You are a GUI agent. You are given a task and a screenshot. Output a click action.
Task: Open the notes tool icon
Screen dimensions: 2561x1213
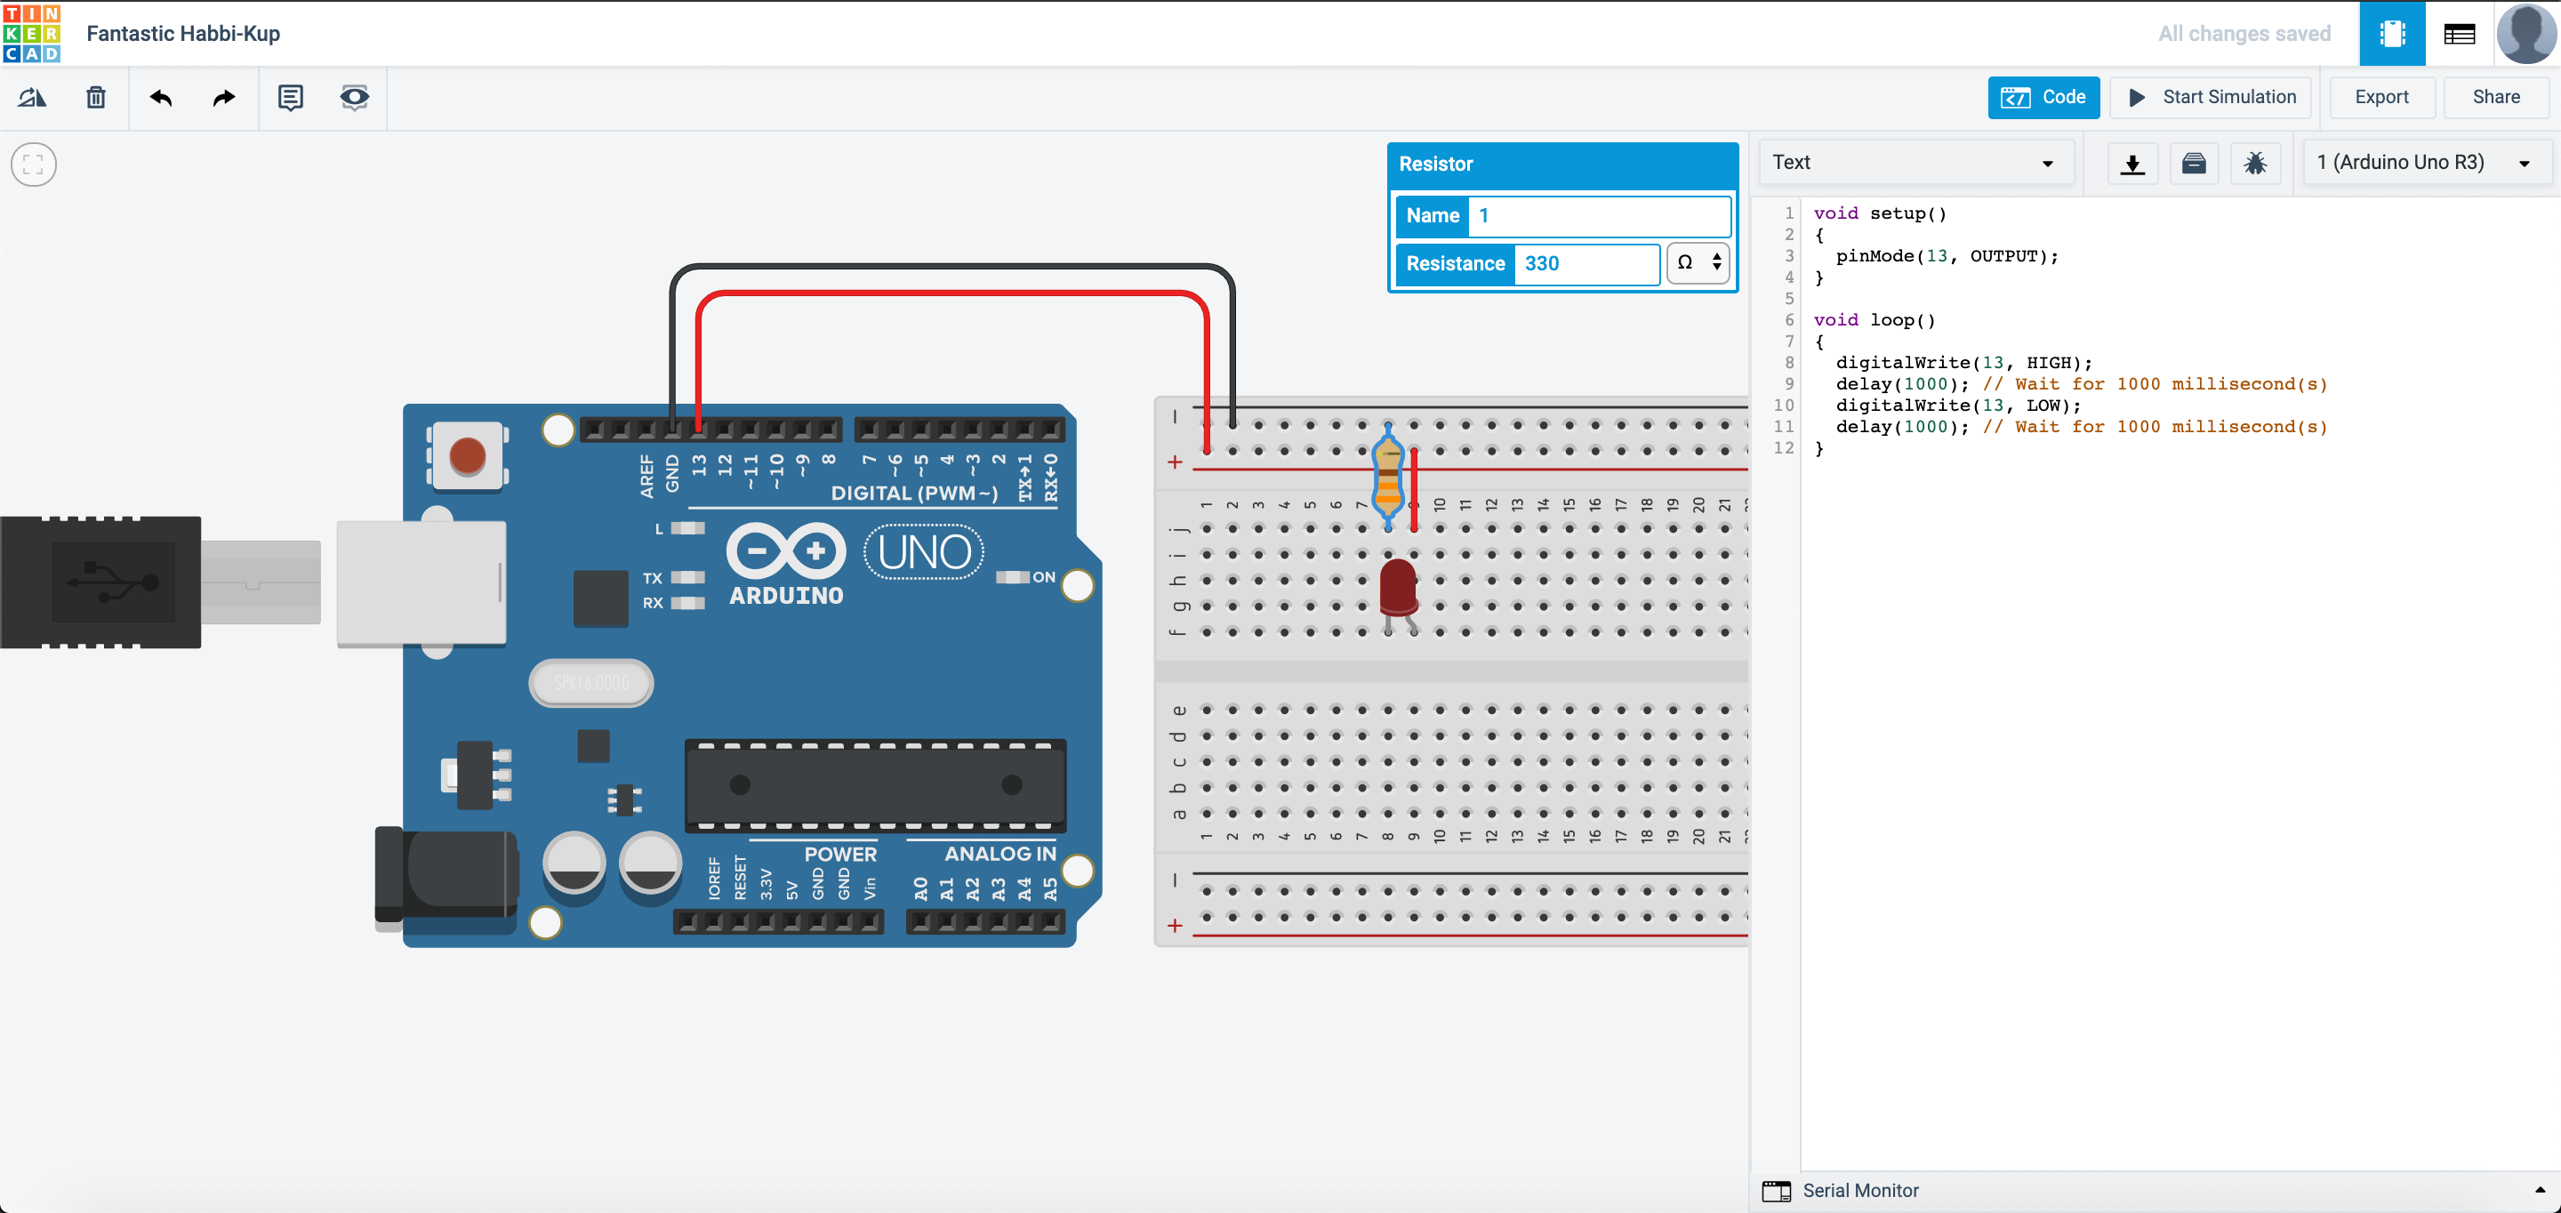[290, 98]
